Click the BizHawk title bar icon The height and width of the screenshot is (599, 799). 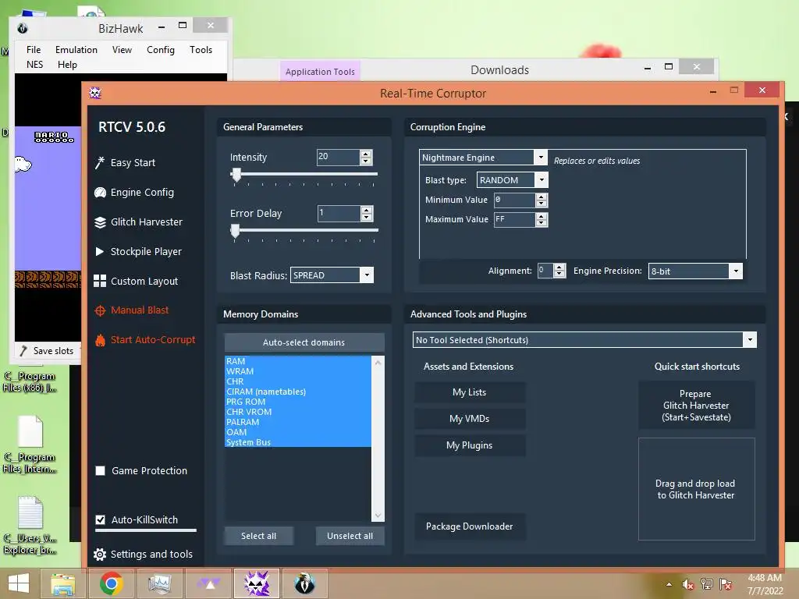[23, 28]
